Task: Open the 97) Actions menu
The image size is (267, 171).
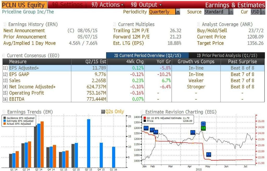Action: pyautogui.click(x=107, y=5)
